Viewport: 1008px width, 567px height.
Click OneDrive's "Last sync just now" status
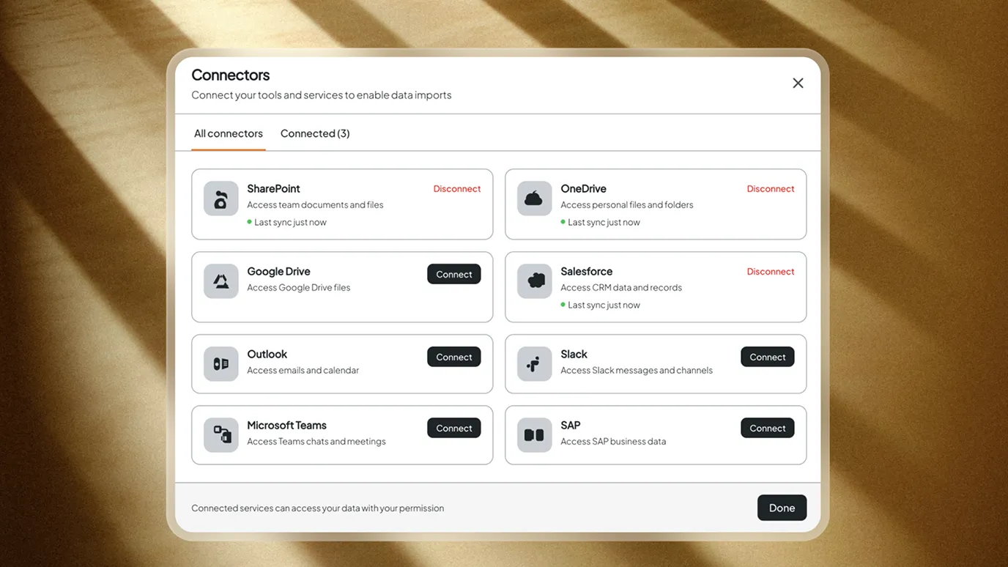tap(601, 223)
